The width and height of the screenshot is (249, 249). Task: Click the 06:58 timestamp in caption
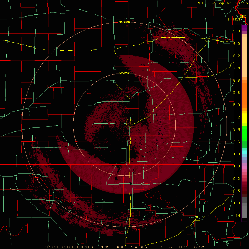[198, 247]
